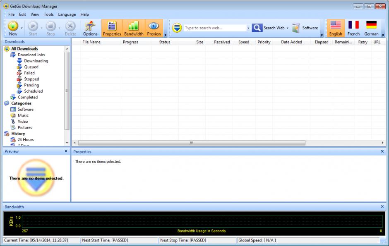Viewport: 389px width, 246px height.
Task: Open the Search Web dropdown arrow
Action: (287, 28)
